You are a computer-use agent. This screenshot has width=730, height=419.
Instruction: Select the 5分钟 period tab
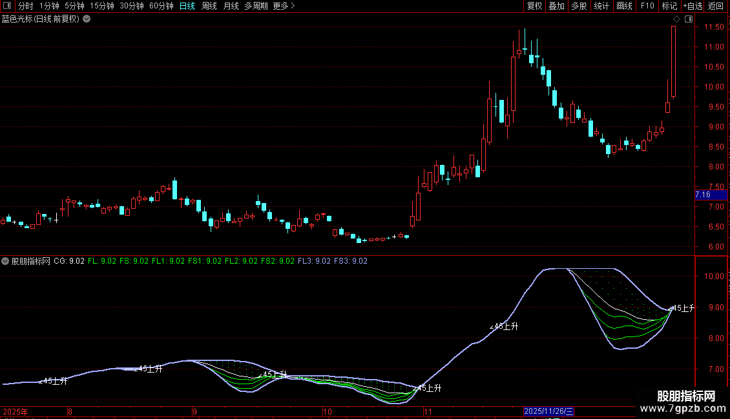(74, 6)
